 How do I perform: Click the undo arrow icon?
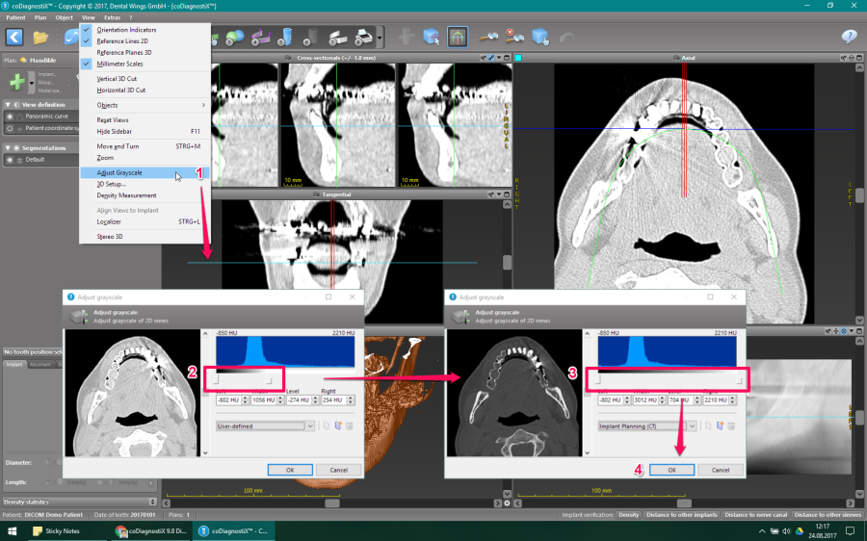[x=566, y=38]
